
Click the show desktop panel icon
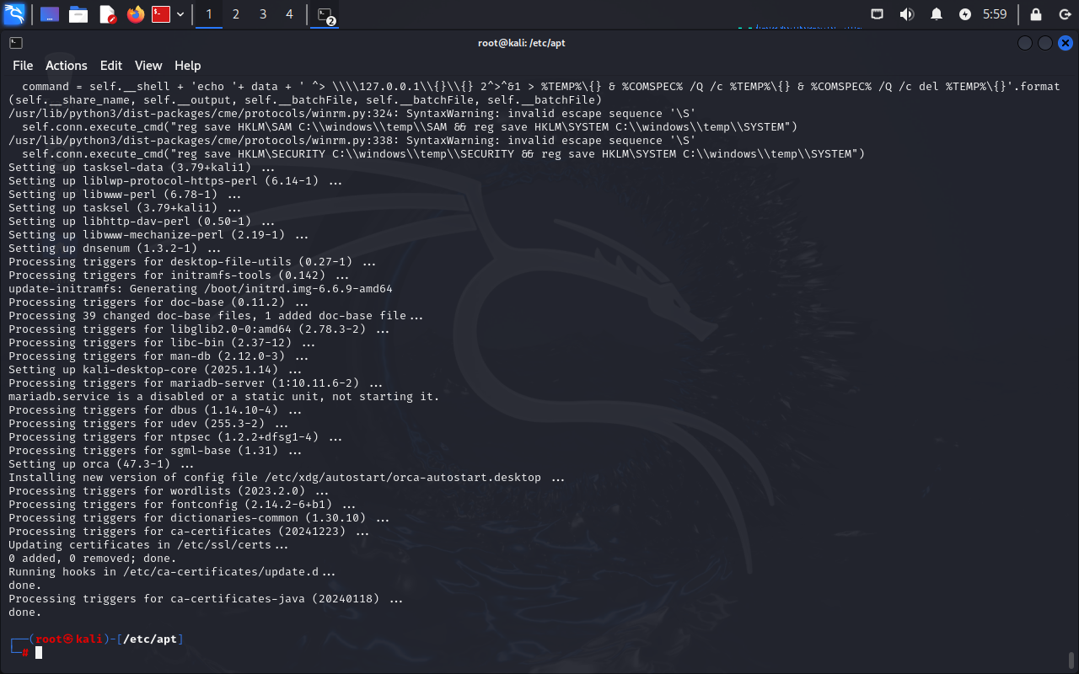[50, 14]
